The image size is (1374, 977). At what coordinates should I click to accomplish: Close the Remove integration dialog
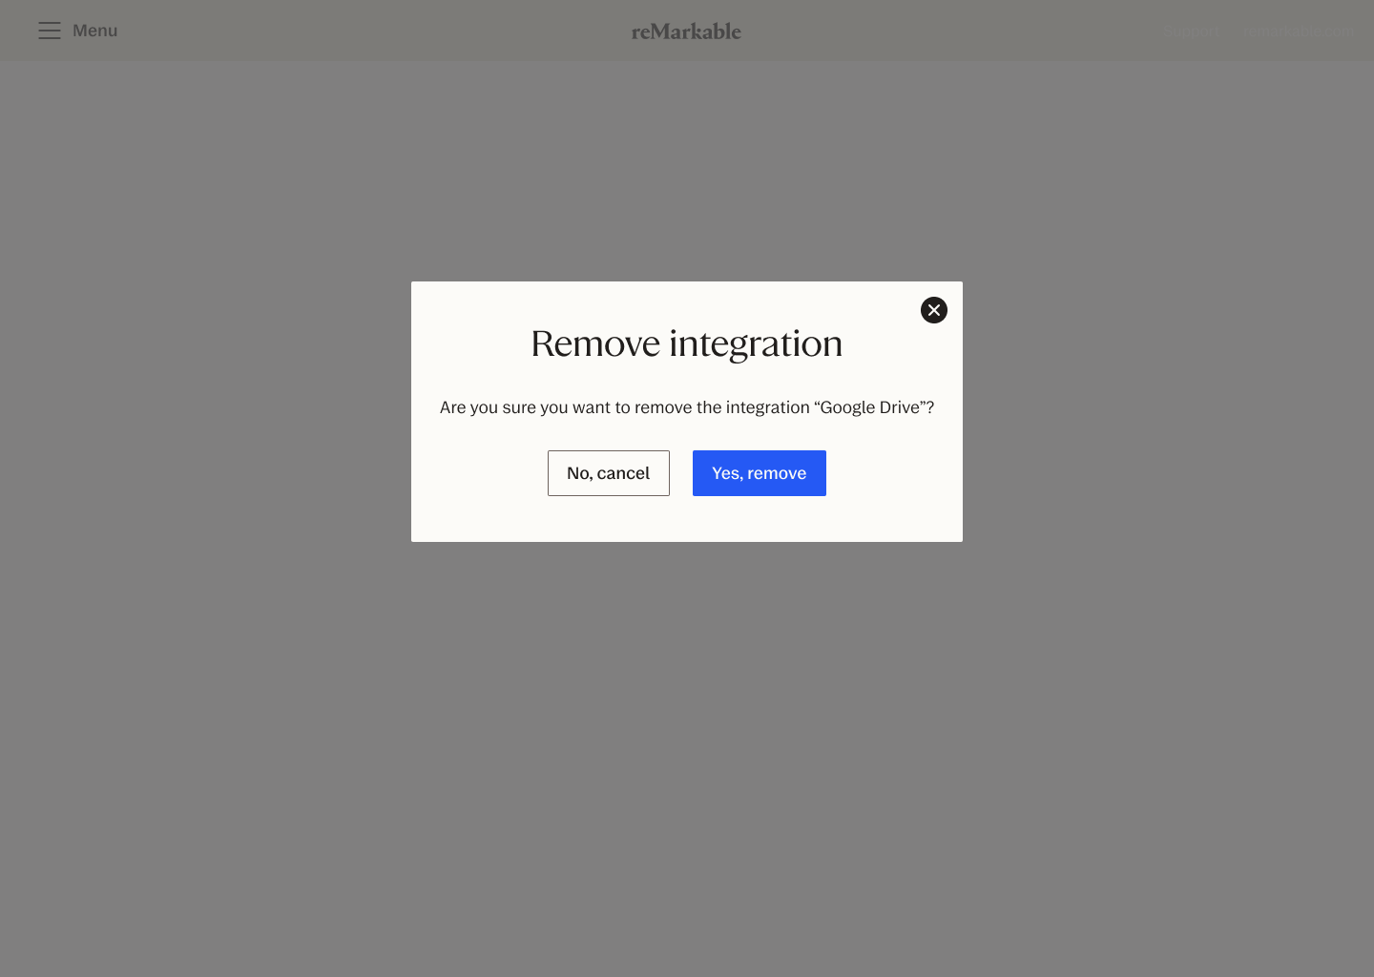(934, 310)
